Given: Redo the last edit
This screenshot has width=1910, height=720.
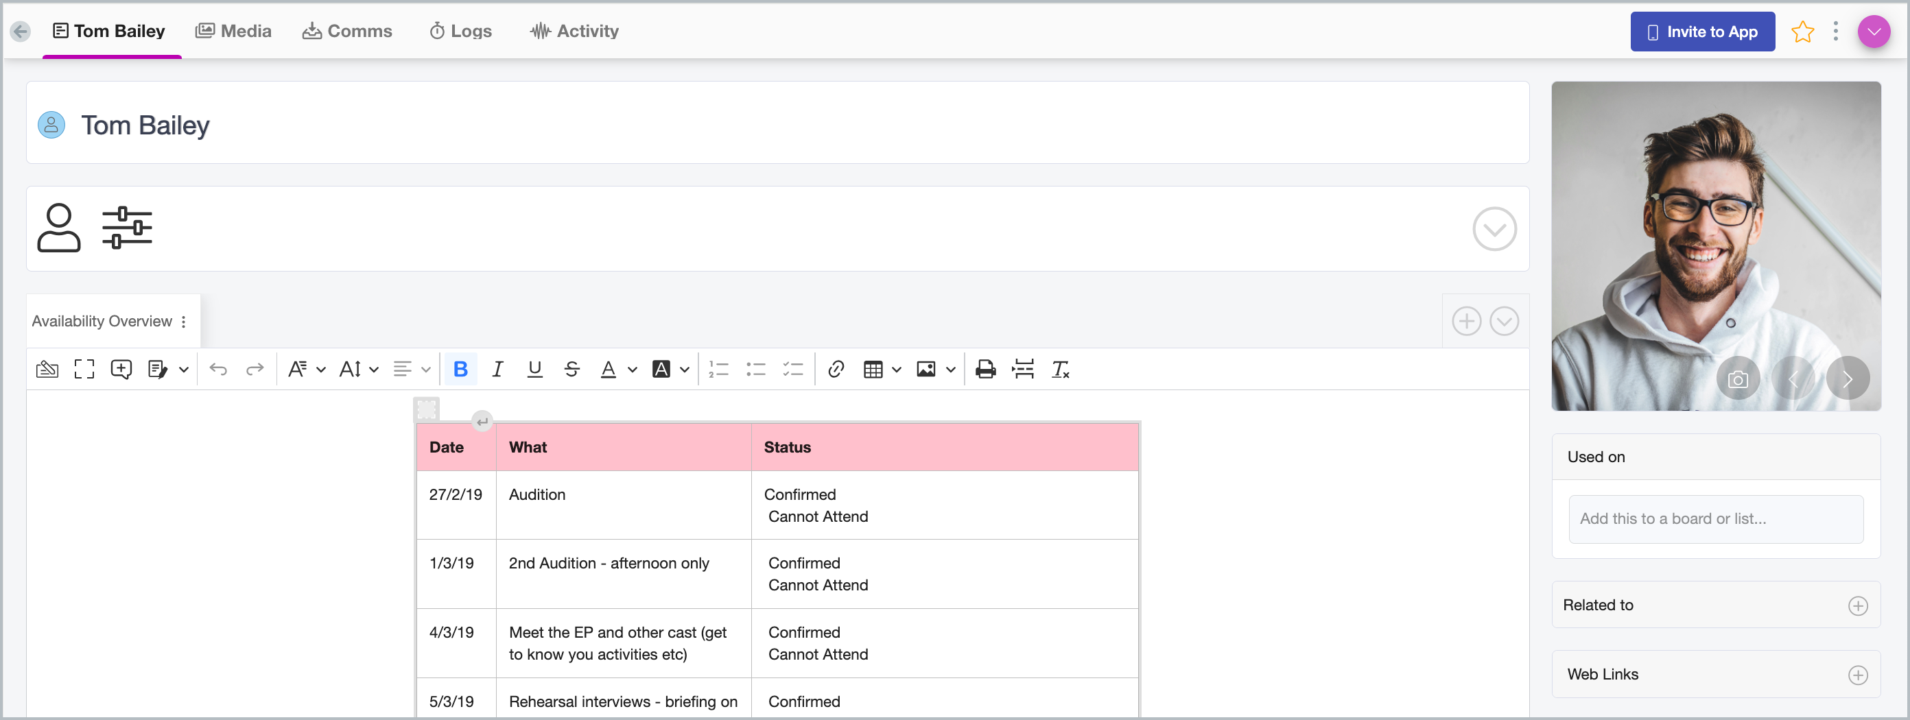Looking at the screenshot, I should click(x=255, y=369).
